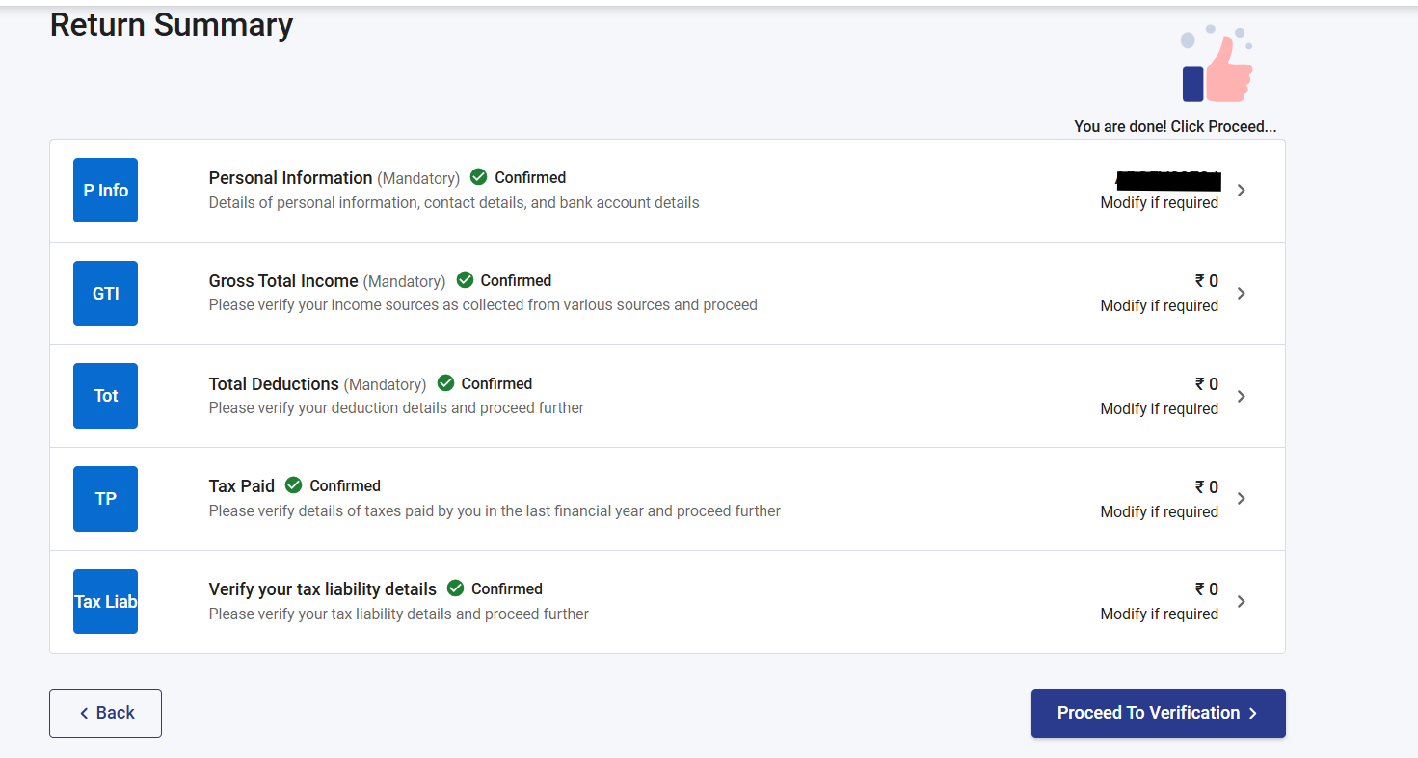Open Total Deductions using right chevron
This screenshot has width=1418, height=758.
[1242, 396]
